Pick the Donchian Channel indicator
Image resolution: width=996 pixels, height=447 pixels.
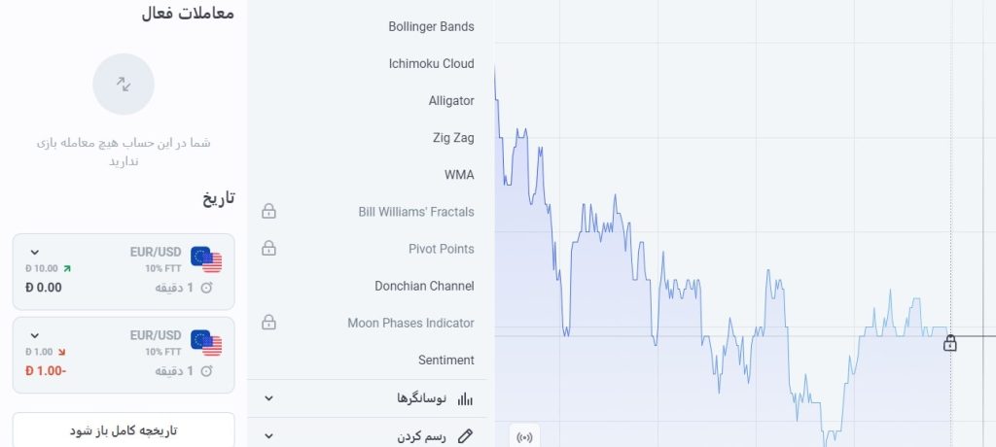(424, 286)
